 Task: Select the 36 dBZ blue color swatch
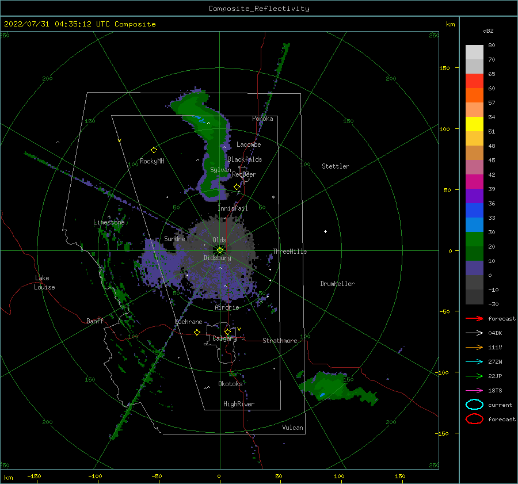pos(474,211)
